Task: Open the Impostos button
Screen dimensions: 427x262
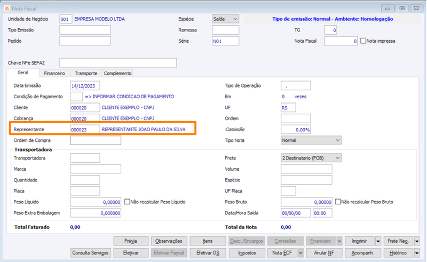Action: point(247,253)
